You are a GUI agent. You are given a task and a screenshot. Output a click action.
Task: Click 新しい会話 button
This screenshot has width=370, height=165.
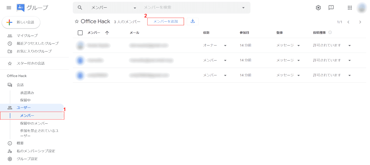tap(21, 22)
